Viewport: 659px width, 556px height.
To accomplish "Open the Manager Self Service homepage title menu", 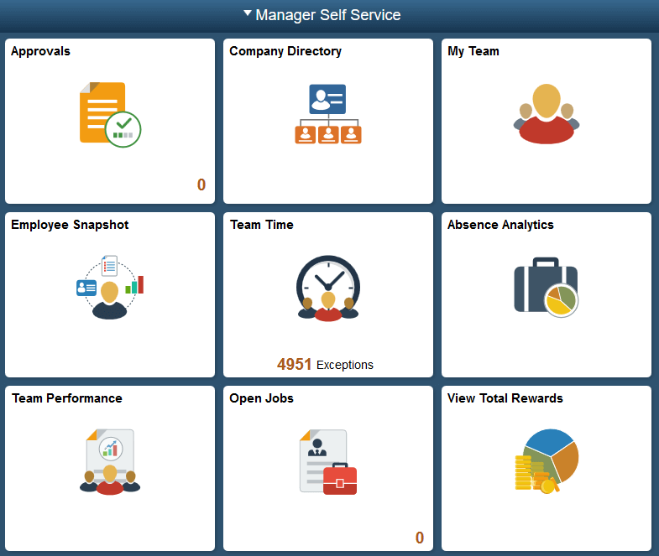I will click(x=328, y=15).
